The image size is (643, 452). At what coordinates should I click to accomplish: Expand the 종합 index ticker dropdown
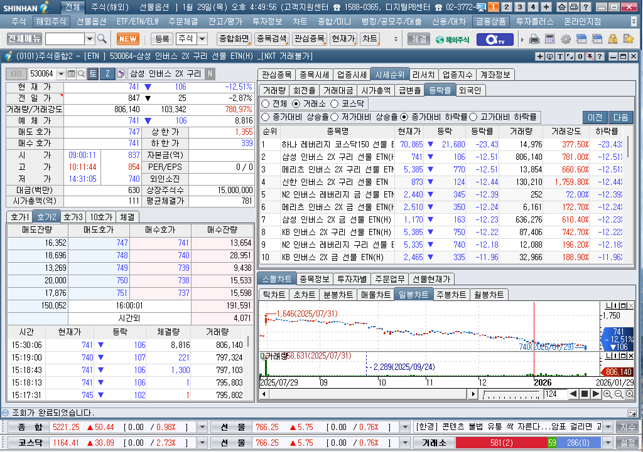(x=202, y=428)
